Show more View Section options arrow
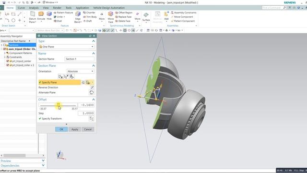 tap(66, 124)
